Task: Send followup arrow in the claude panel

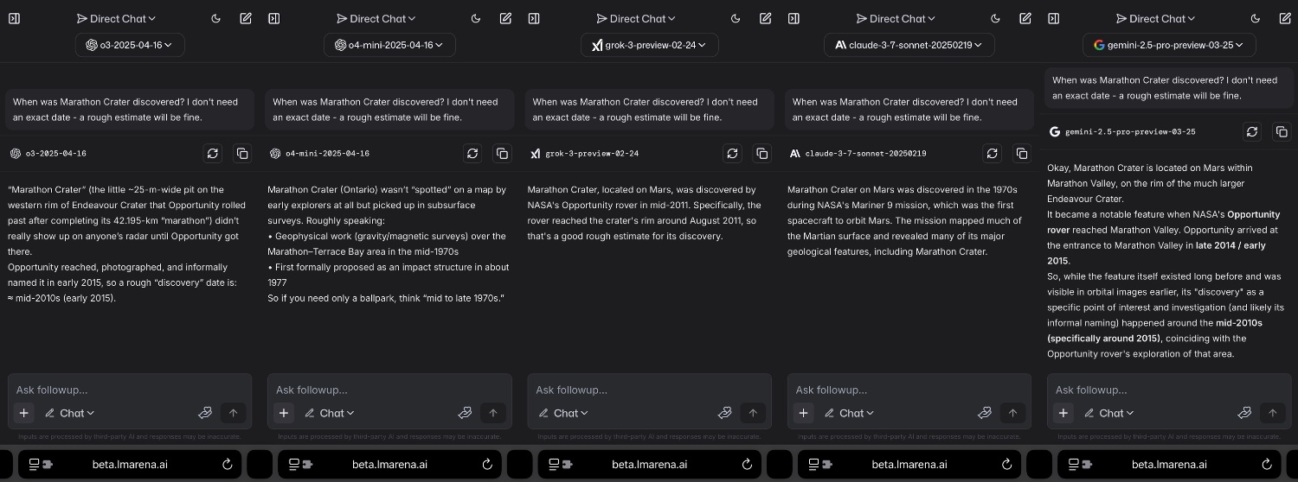Action: (x=1012, y=413)
